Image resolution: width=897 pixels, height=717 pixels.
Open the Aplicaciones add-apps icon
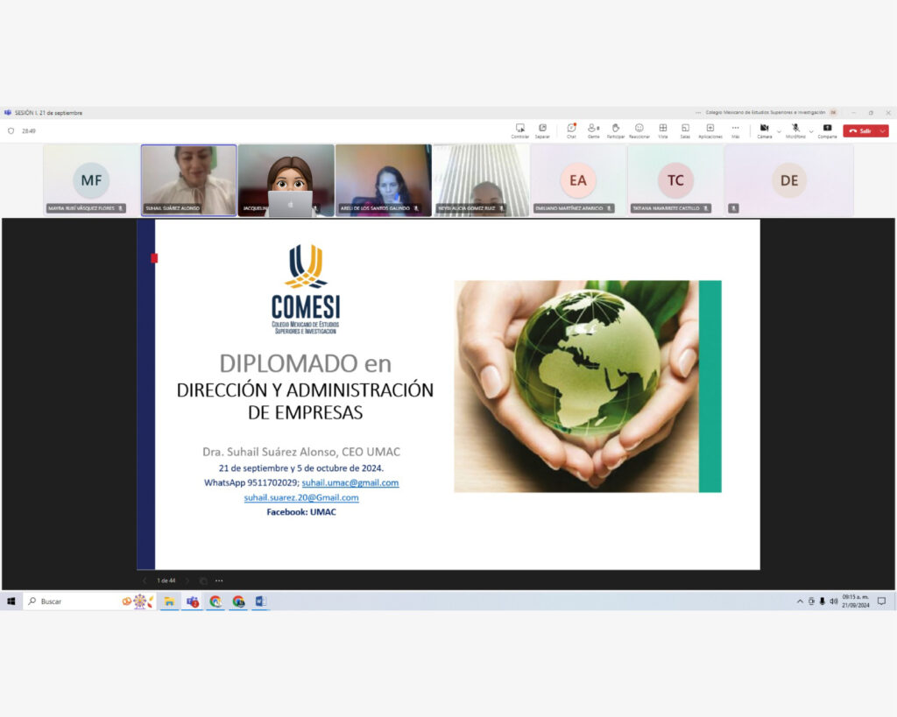click(x=710, y=130)
